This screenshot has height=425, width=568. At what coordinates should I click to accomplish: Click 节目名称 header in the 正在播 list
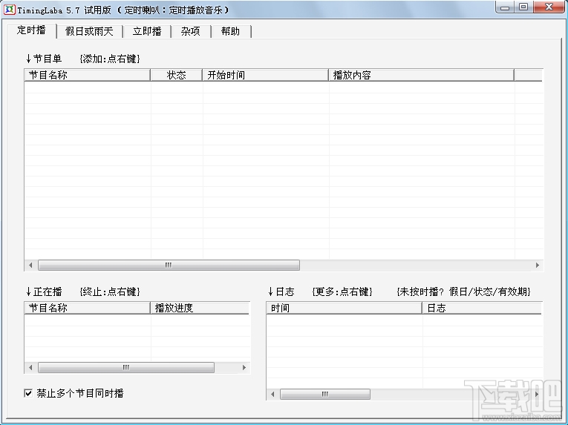pyautogui.click(x=87, y=308)
